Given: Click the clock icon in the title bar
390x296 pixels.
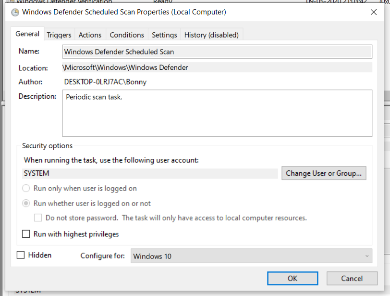Looking at the screenshot, I should (15, 12).
